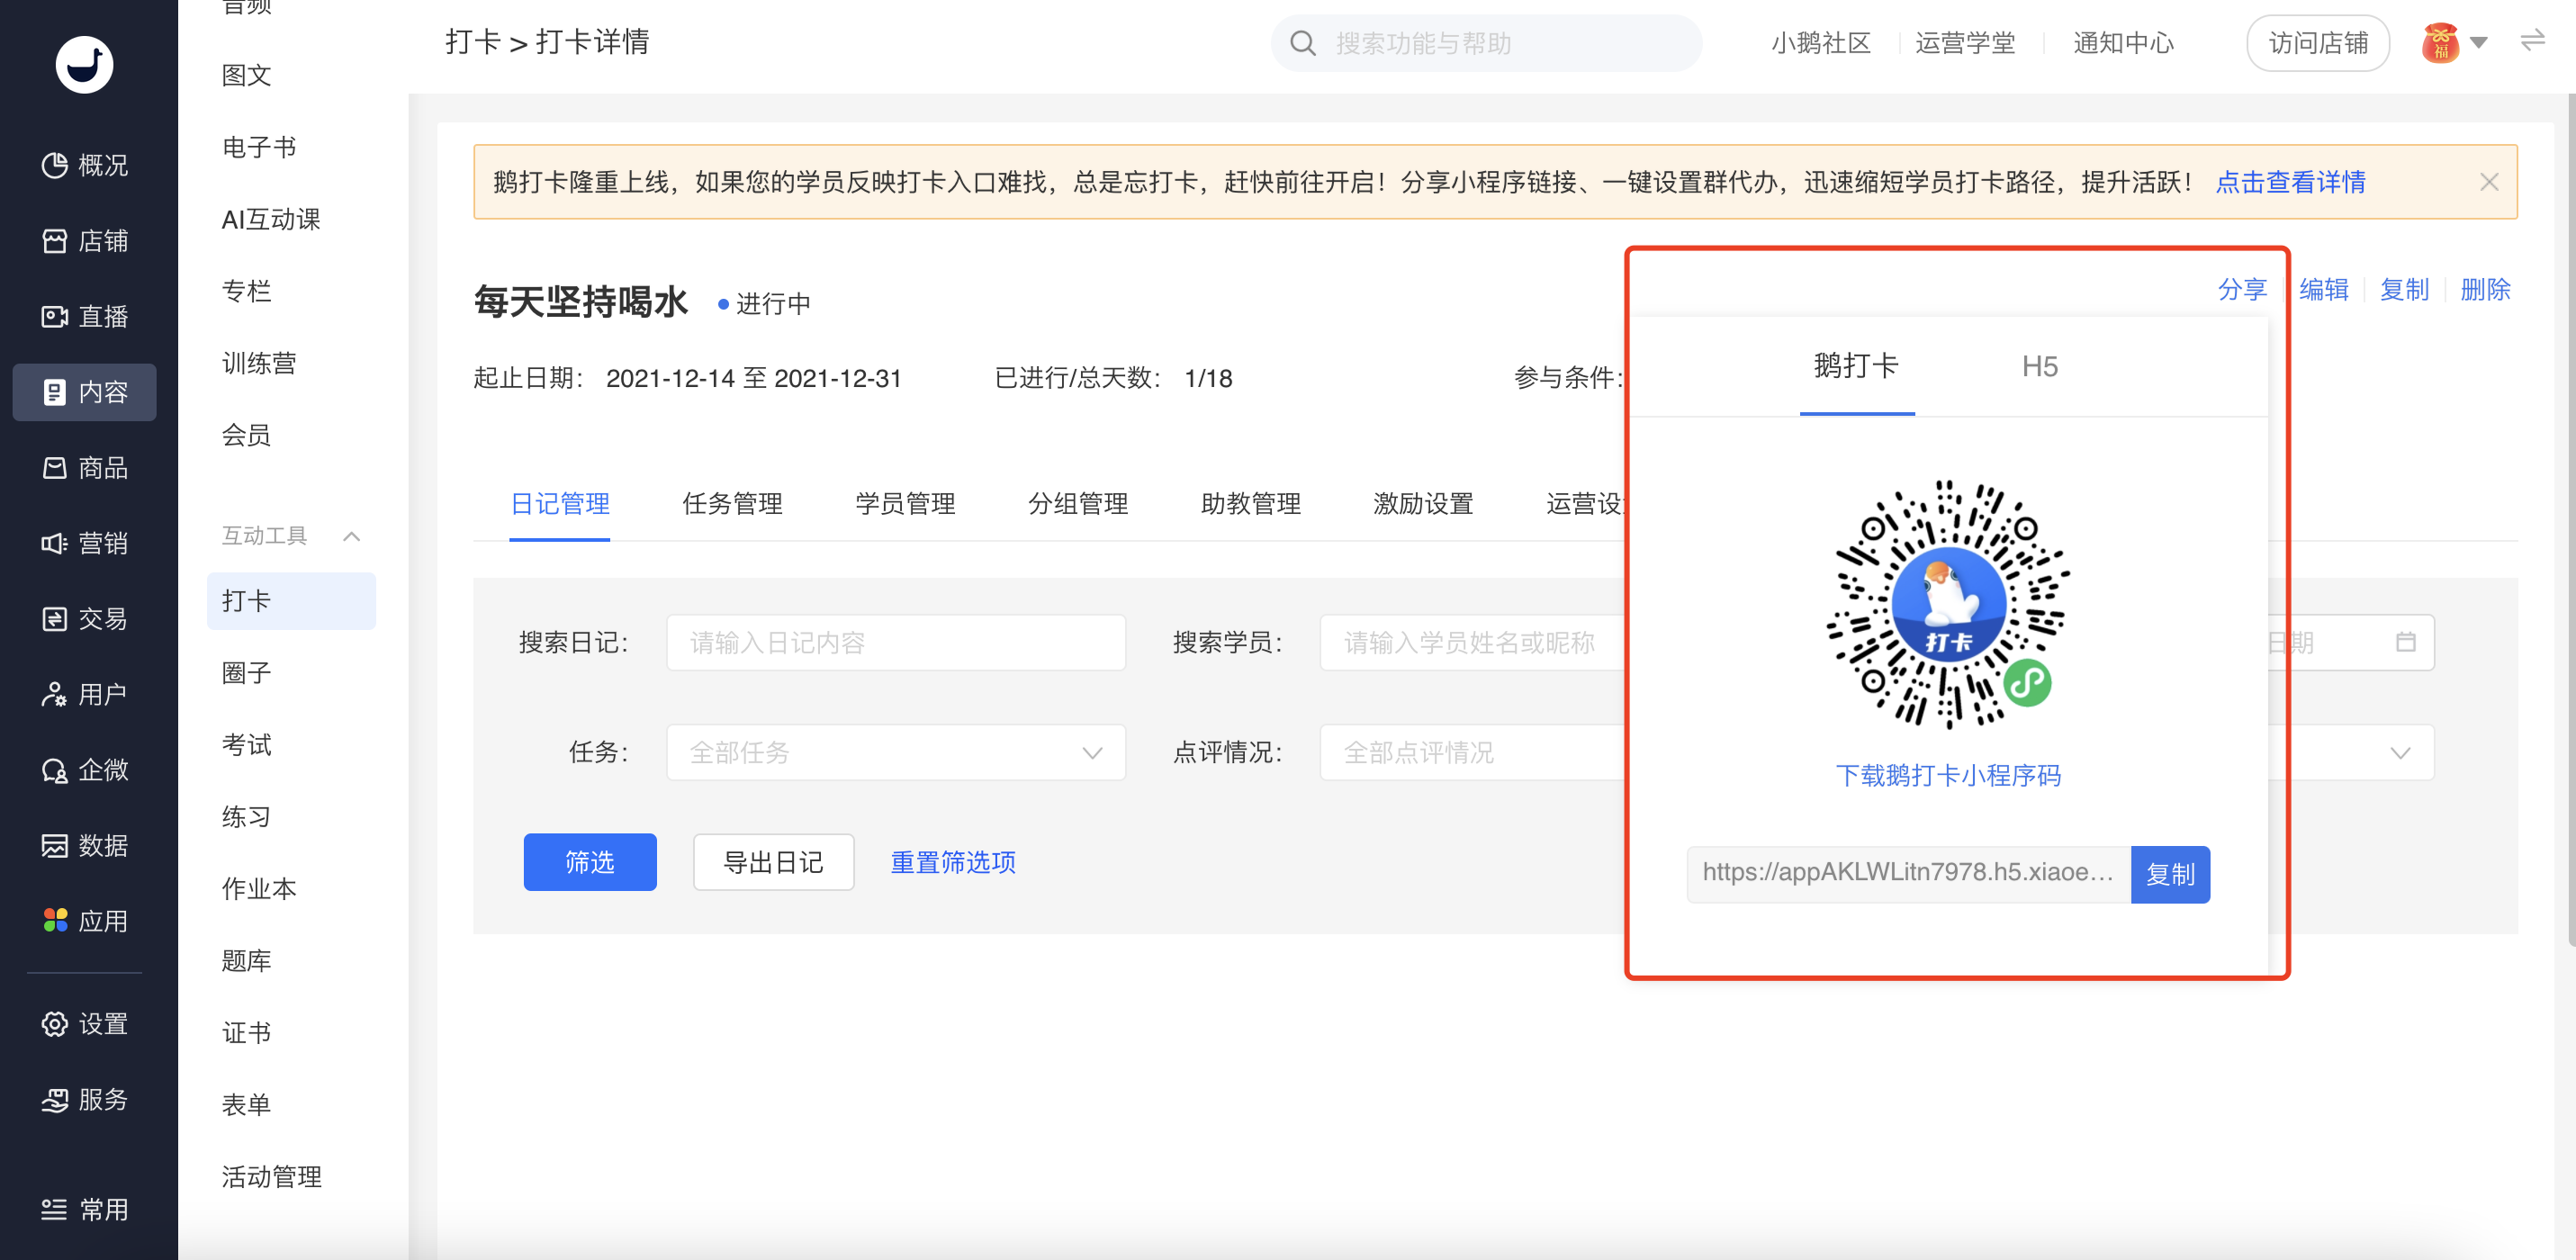The width and height of the screenshot is (2576, 1260).
Task: Click the search magnifier icon
Action: click(1302, 43)
